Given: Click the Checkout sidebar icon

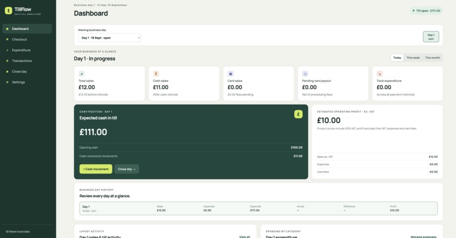Looking at the screenshot, I should pos(7,40).
